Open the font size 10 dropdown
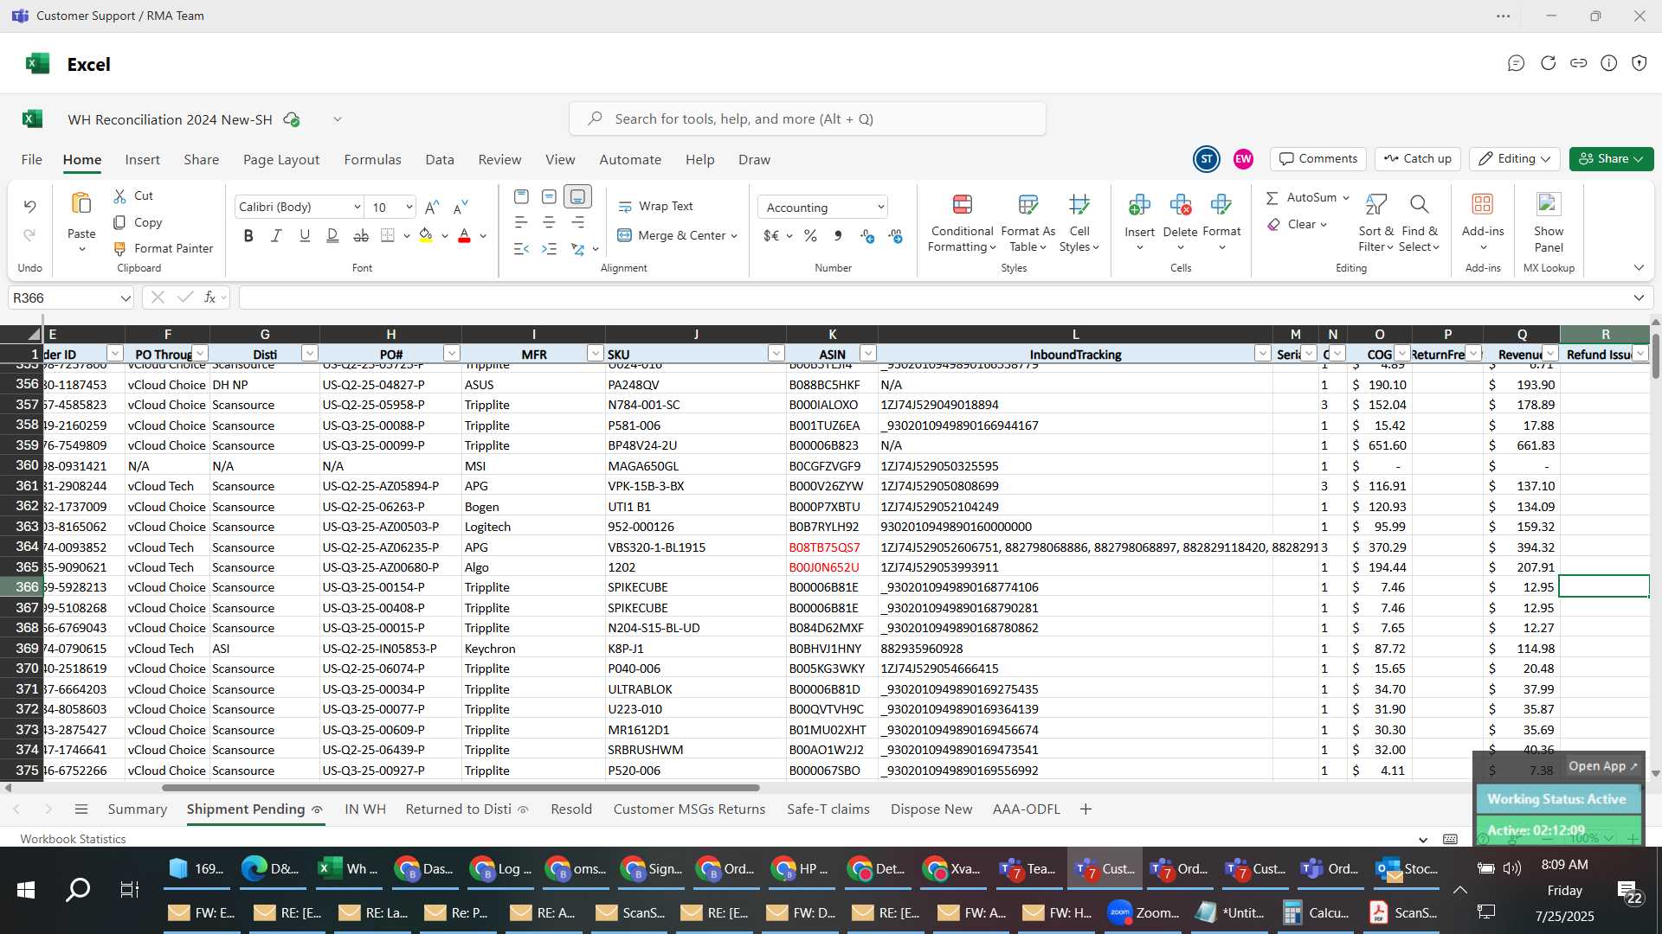 tap(409, 207)
